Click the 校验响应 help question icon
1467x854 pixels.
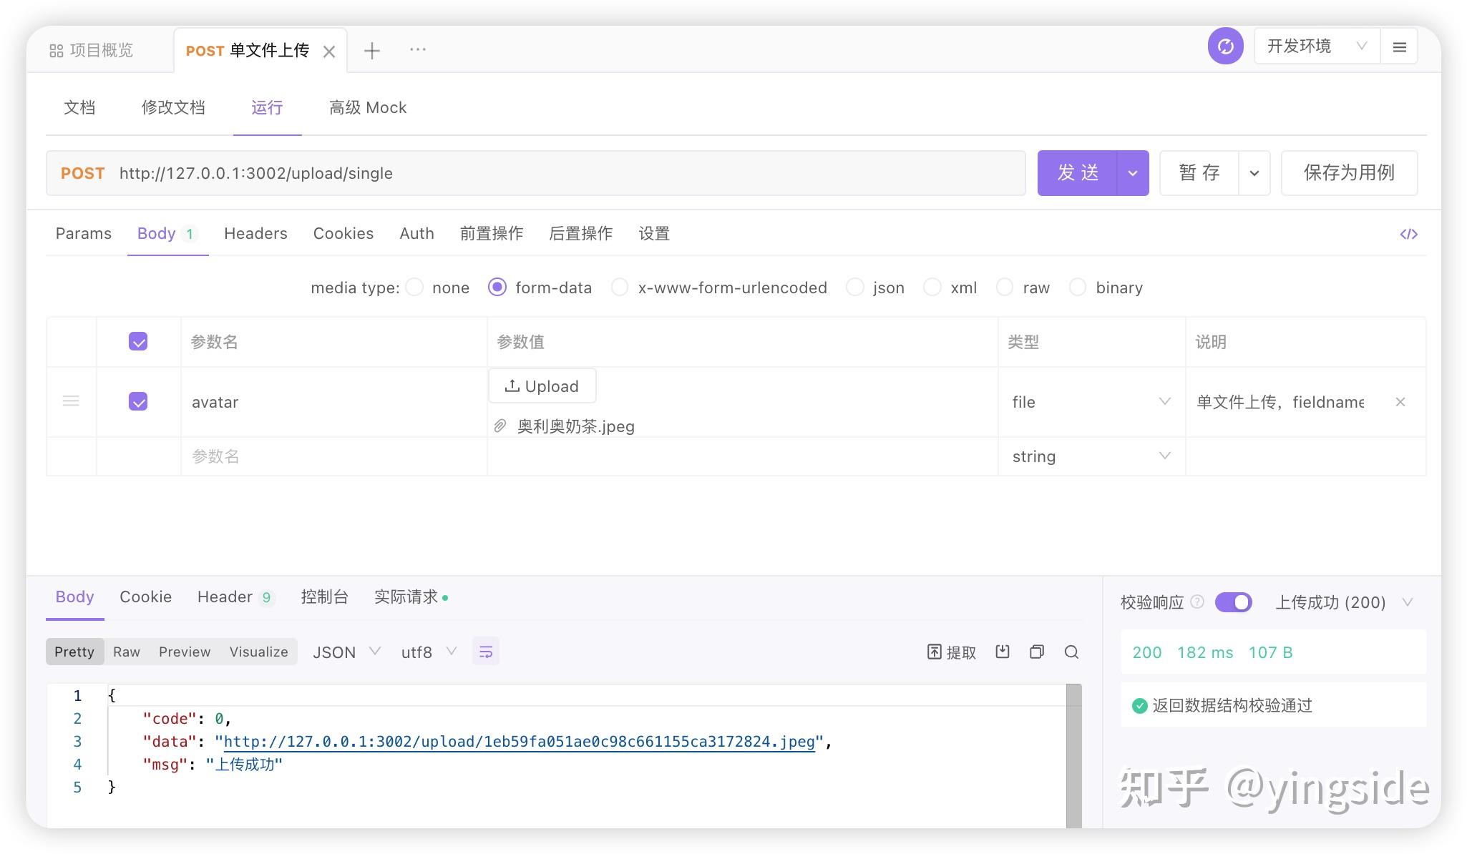click(x=1196, y=602)
